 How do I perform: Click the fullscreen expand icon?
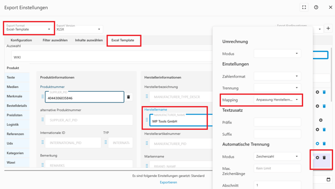point(304,7)
